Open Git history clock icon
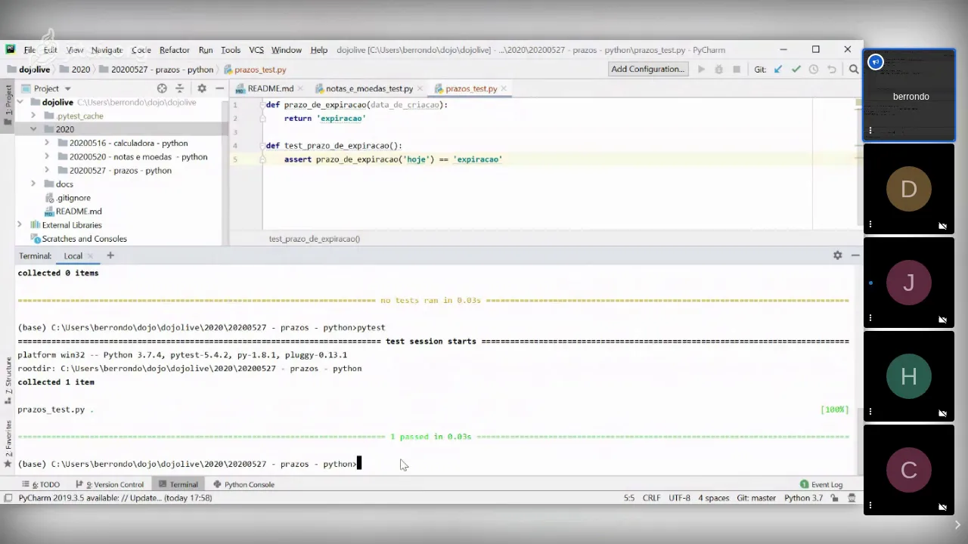The width and height of the screenshot is (968, 544). click(x=814, y=70)
